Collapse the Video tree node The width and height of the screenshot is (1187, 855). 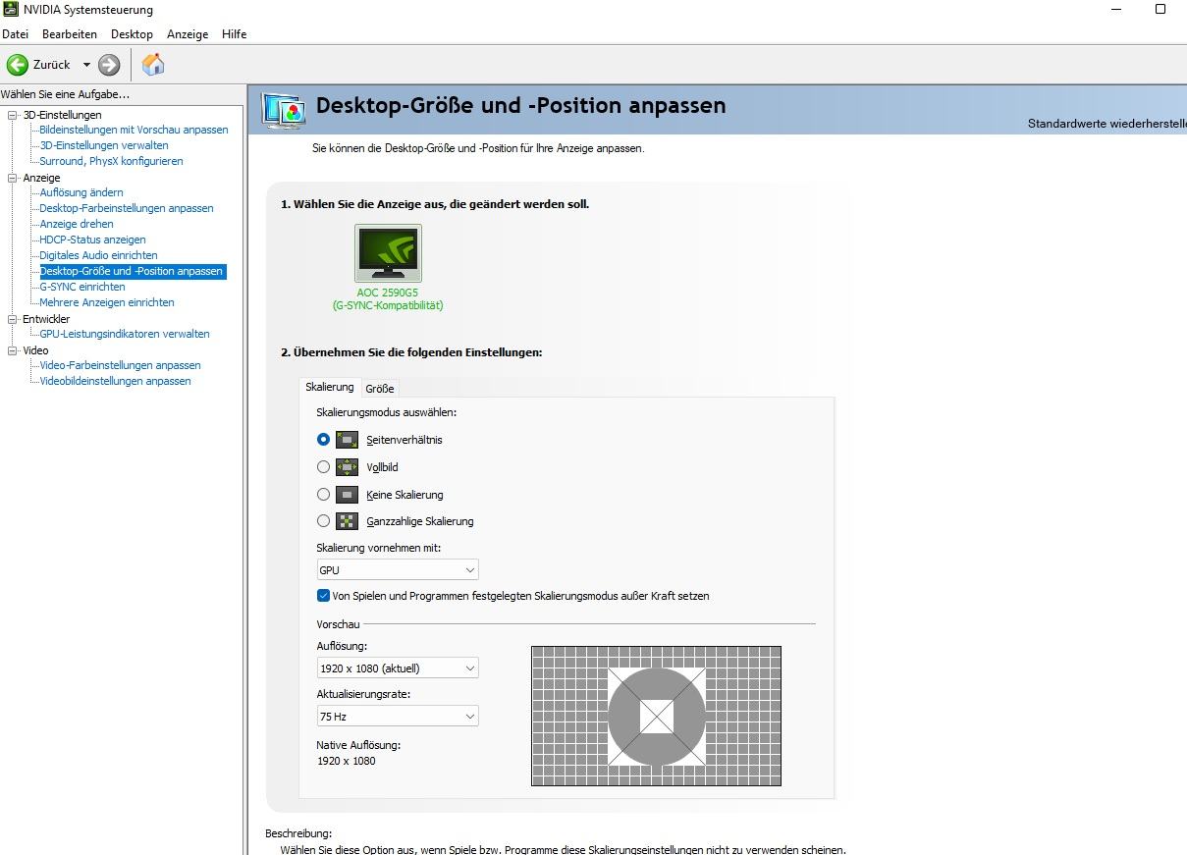13,350
